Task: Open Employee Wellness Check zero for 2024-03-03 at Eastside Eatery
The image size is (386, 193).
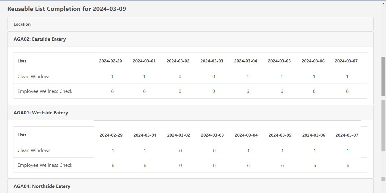Action: (x=214, y=91)
